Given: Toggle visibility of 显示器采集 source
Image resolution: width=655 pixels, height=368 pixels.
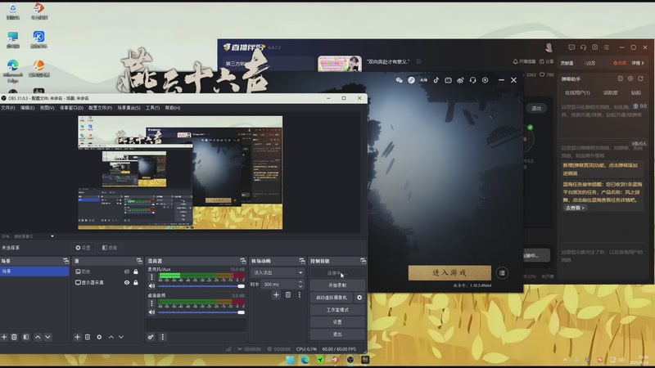Looking at the screenshot, I should pos(127,282).
